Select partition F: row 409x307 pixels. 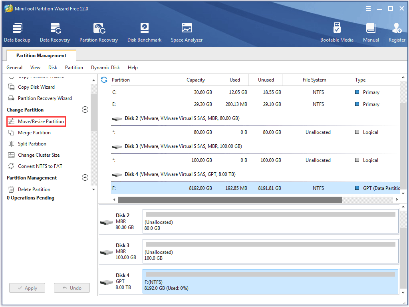pyautogui.click(x=255, y=188)
